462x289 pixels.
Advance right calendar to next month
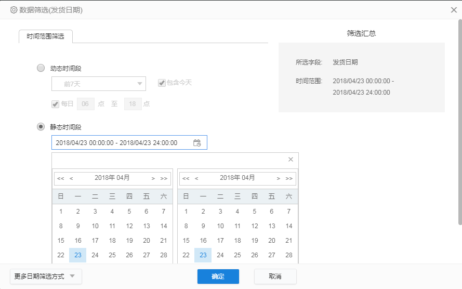[278, 178]
